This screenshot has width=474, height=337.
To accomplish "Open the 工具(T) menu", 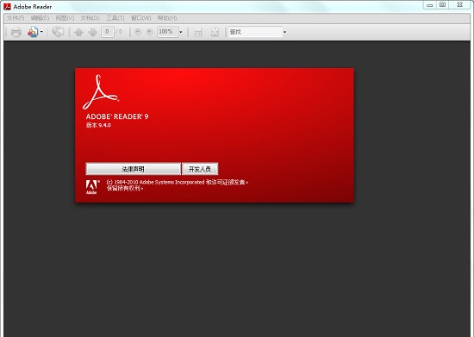I will [x=115, y=18].
